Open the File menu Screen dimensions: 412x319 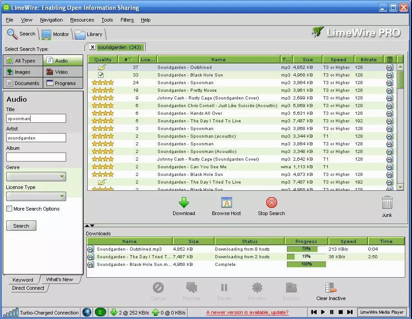coord(9,20)
